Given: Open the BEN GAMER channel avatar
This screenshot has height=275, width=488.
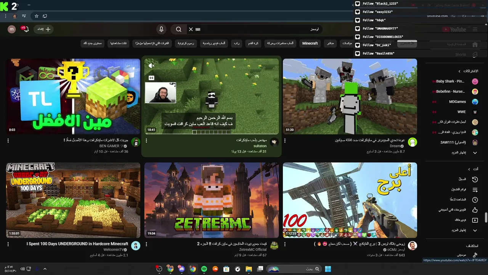Looking at the screenshot, I should (x=136, y=142).
